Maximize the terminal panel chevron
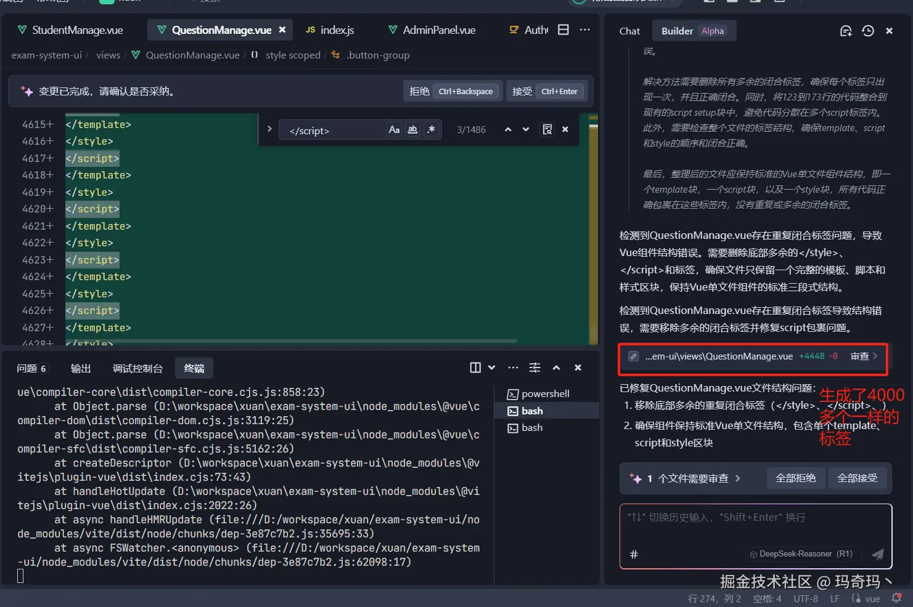913x607 pixels. 556,368
